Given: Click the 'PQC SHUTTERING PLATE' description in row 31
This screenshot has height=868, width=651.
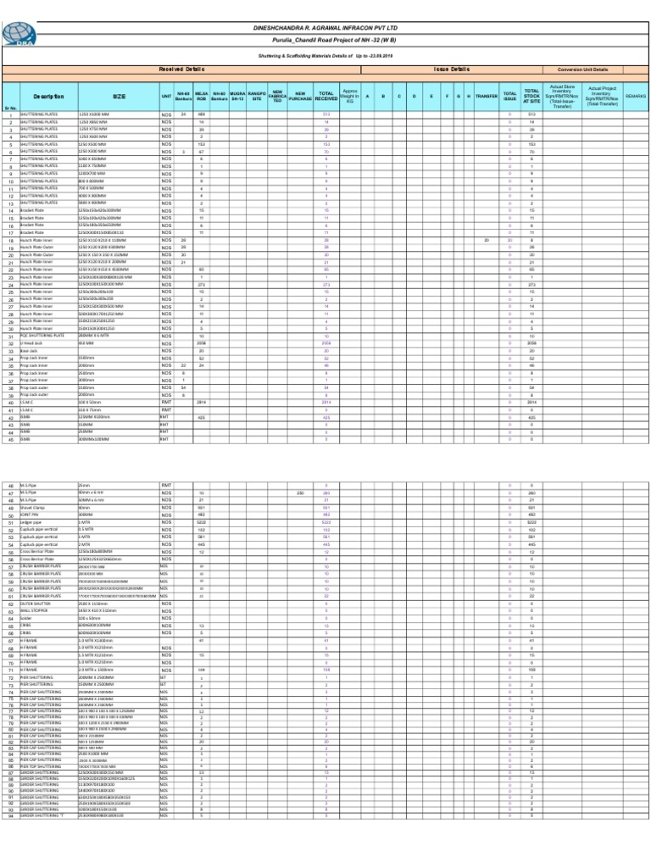Looking at the screenshot, I should (x=48, y=336).
